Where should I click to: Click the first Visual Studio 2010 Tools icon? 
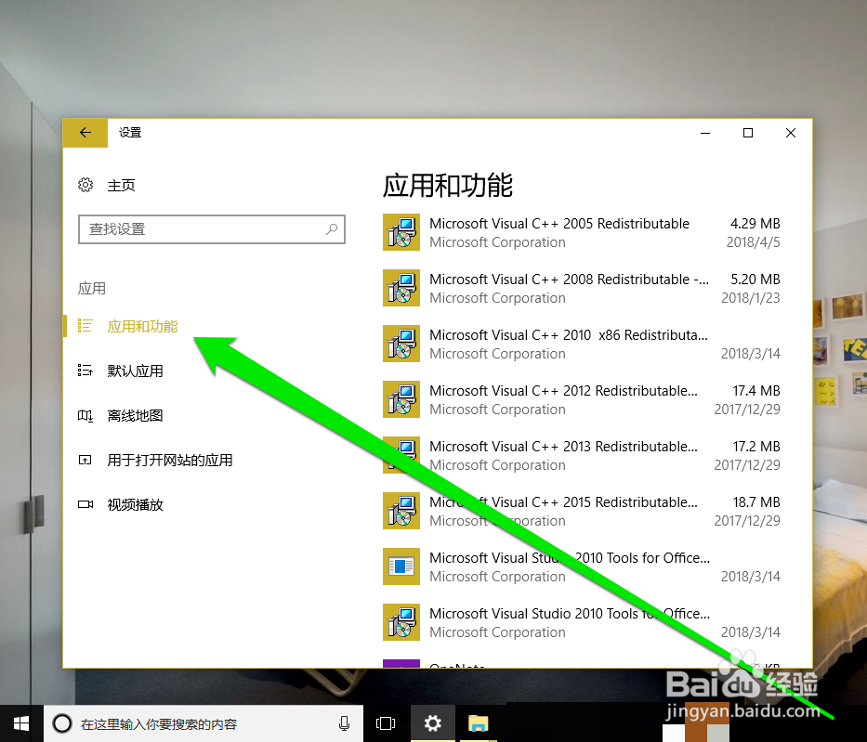click(x=401, y=566)
